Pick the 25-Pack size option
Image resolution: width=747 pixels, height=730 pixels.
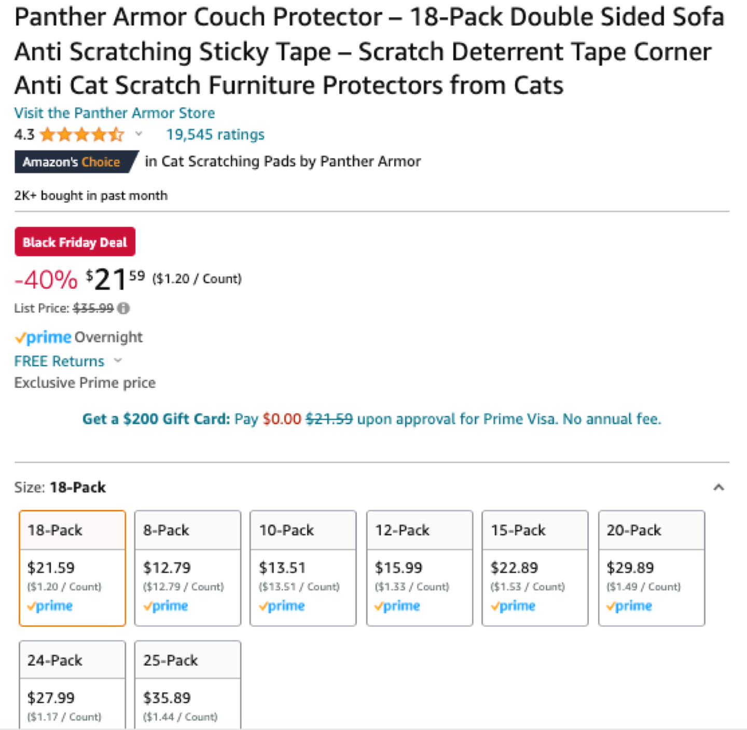pos(187,685)
